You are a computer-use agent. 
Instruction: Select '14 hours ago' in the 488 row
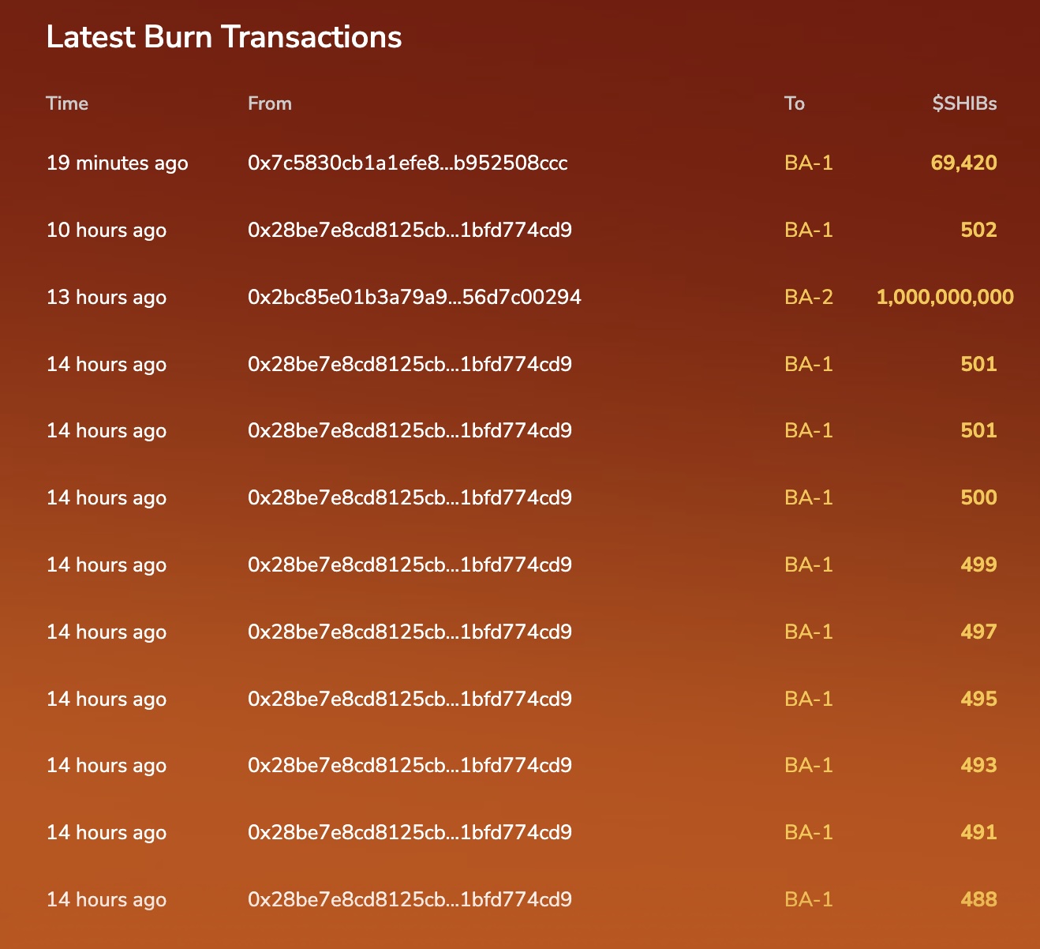click(107, 900)
